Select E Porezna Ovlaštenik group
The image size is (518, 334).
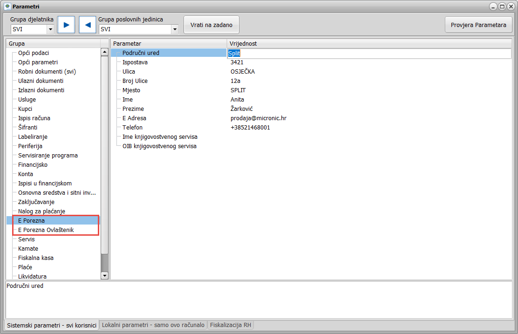(46, 230)
